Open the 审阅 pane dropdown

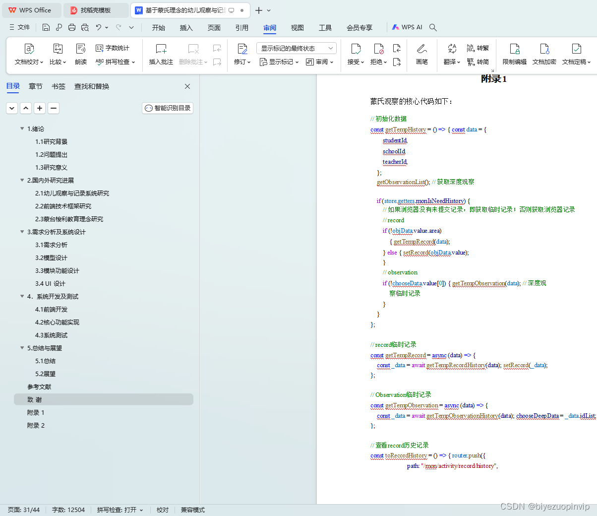point(320,62)
